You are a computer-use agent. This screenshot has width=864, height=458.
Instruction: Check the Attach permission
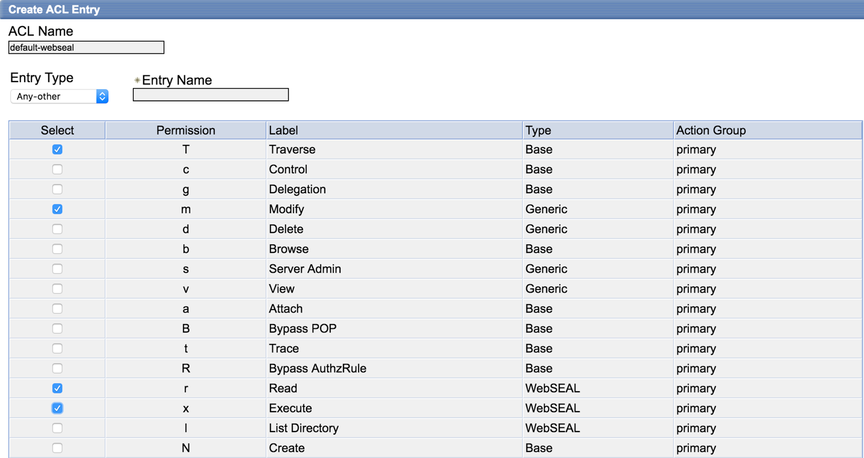[57, 308]
